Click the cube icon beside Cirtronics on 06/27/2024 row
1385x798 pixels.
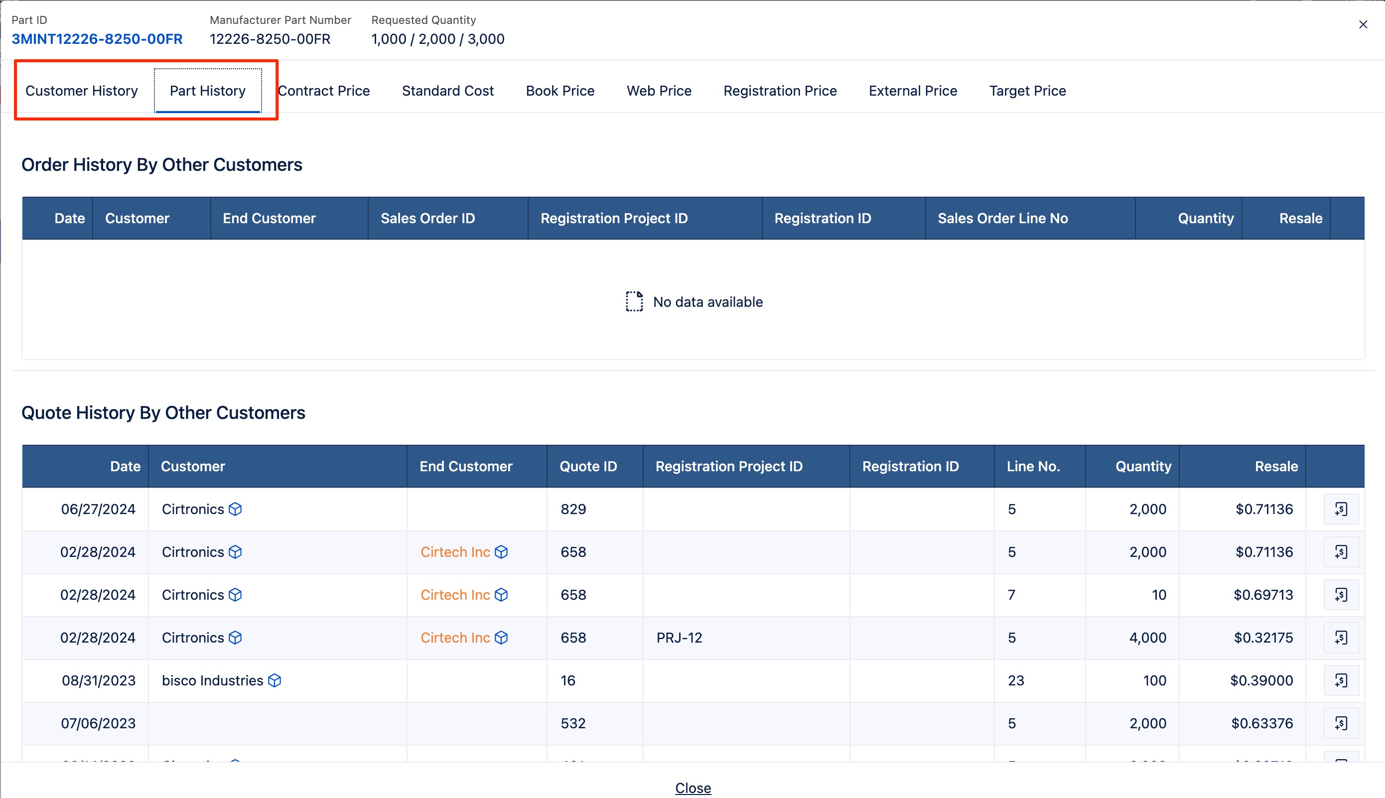coord(235,509)
